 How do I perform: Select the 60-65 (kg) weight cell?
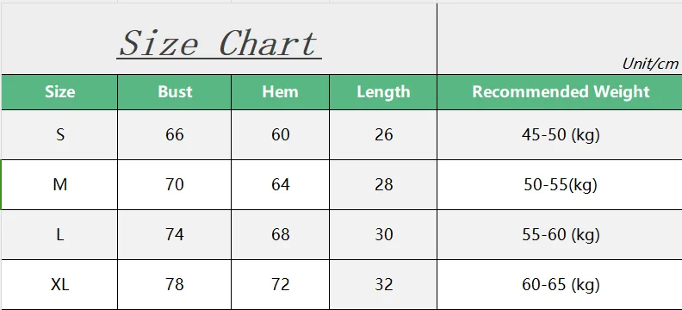(561, 285)
